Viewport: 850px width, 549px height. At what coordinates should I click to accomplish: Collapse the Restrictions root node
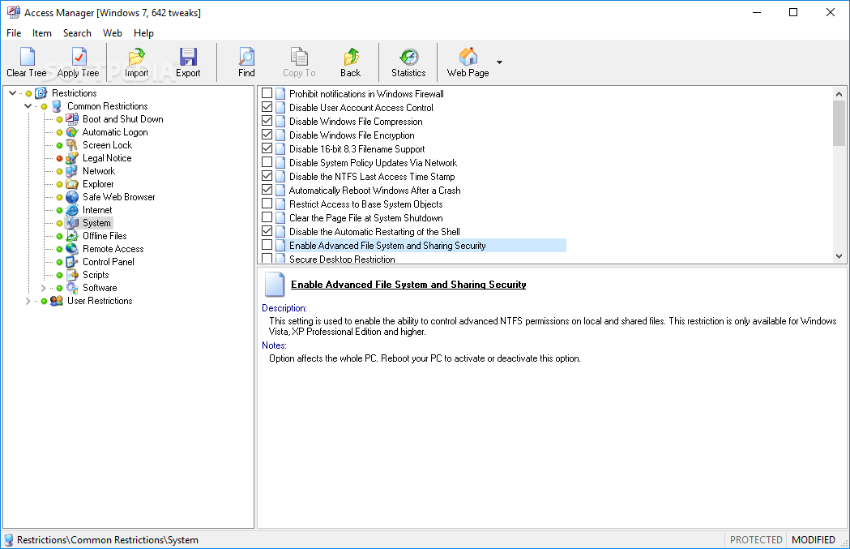[x=12, y=93]
